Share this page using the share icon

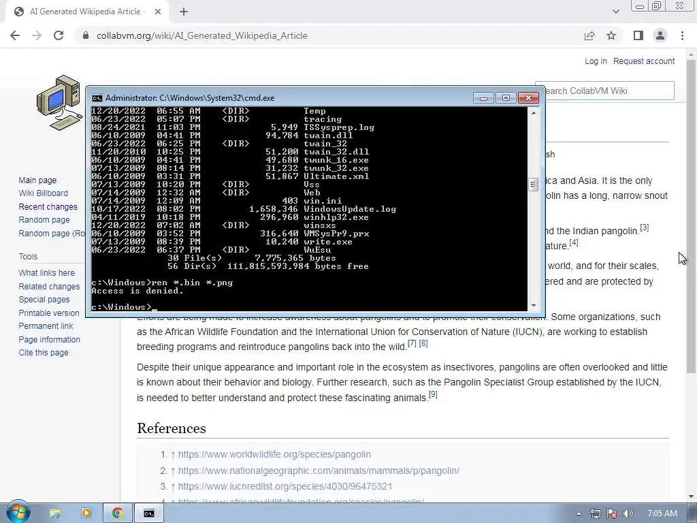[589, 35]
